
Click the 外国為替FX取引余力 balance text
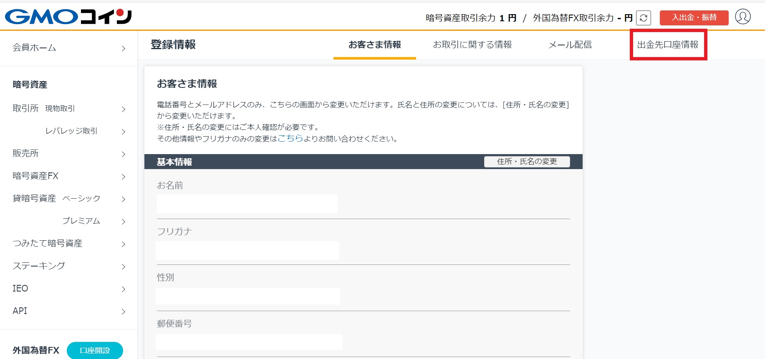coord(583,18)
